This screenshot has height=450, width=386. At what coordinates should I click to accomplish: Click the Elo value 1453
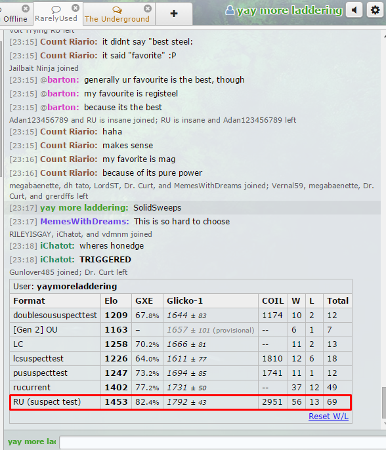coord(116,401)
